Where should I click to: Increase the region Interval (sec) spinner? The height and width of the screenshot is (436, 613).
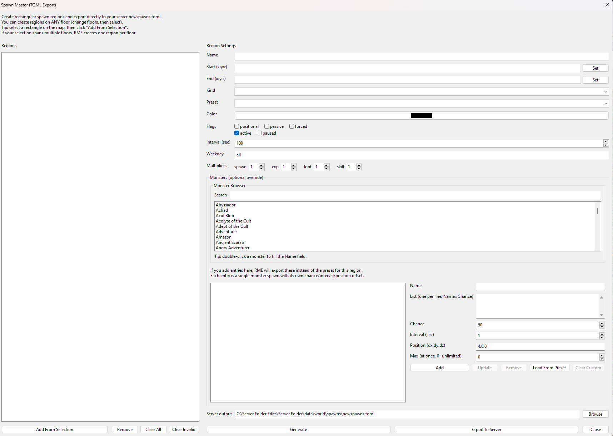coord(605,141)
